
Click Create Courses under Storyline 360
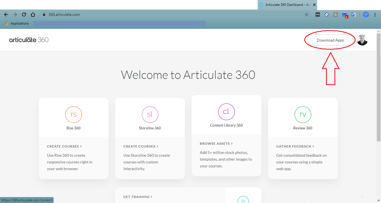click(x=141, y=146)
